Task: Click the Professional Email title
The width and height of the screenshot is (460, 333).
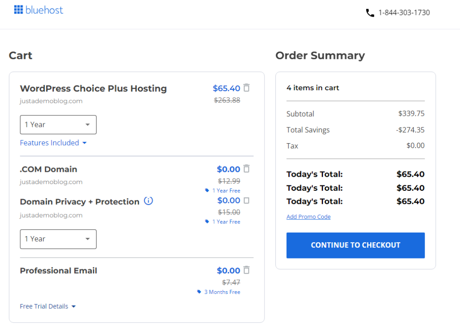Action: (58, 271)
